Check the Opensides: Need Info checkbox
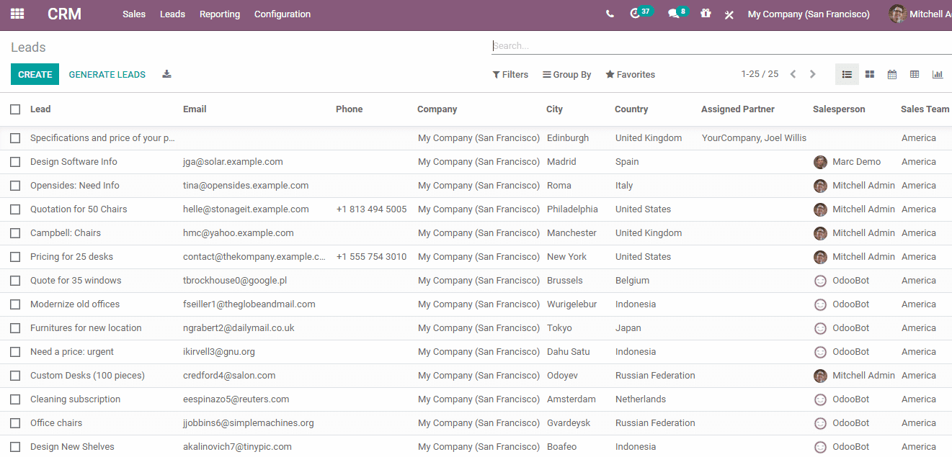The image size is (952, 457). tap(15, 186)
